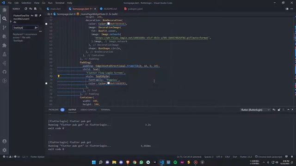Open new search editor

pyautogui.click(x=35, y=9)
